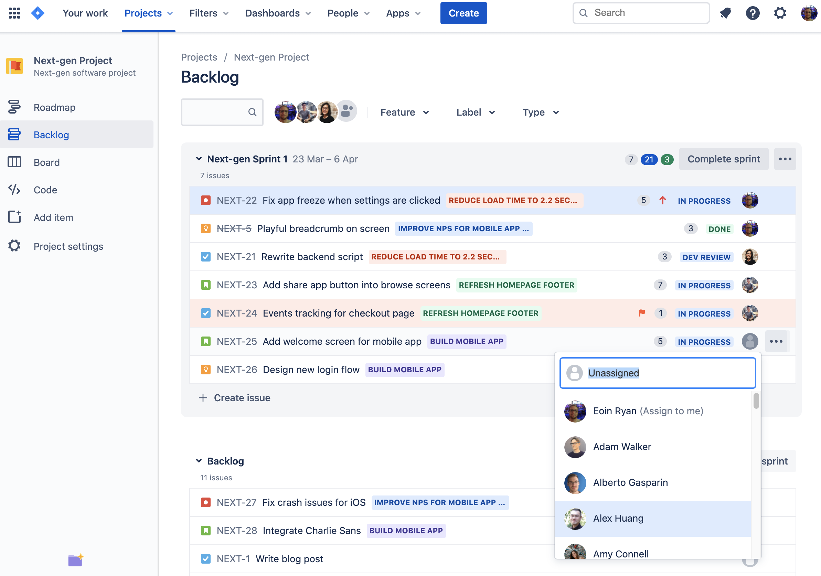Open the settings gear in top bar
The height and width of the screenshot is (576, 821).
tap(780, 13)
